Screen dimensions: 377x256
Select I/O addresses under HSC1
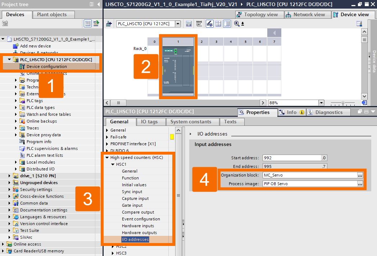click(x=135, y=240)
